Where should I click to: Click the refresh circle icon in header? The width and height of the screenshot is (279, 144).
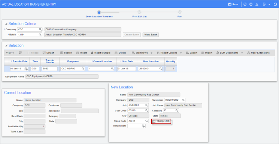click(x=275, y=4)
